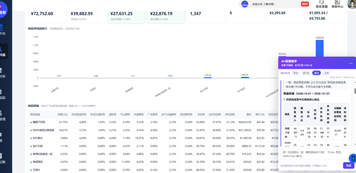Drill into the 319.39 老外无阀 bar
Viewport: 356px width, 173px height.
tap(208, 78)
